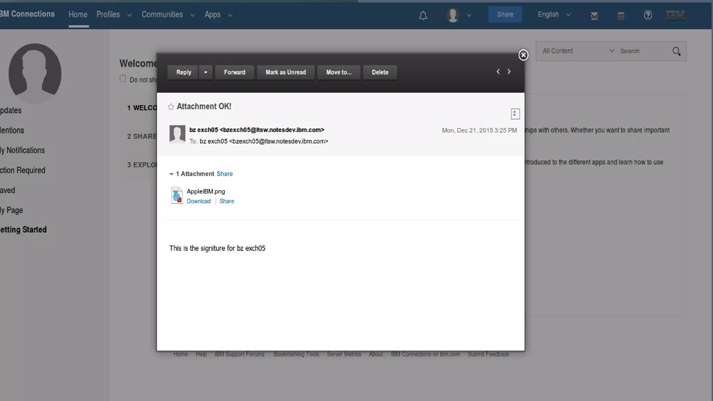Viewport: 713px width, 401px height.
Task: Open the user profile avatar menu
Action: (x=453, y=15)
